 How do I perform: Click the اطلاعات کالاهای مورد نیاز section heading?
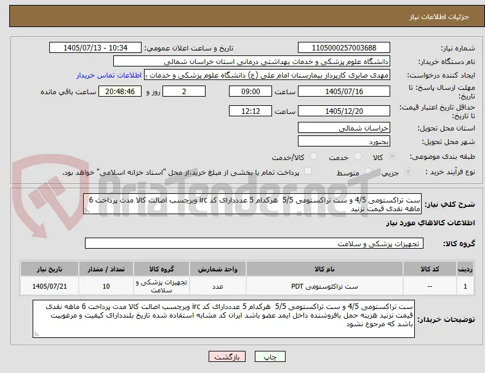tap(430, 223)
